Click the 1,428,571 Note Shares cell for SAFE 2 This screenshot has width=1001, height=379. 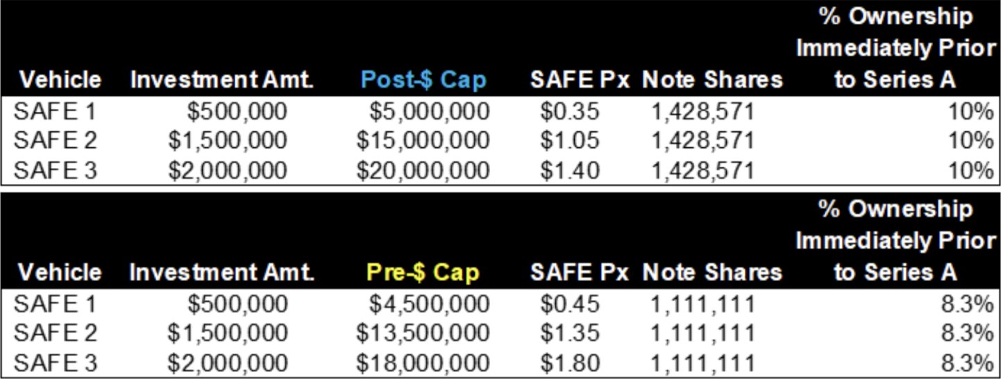coord(701,140)
